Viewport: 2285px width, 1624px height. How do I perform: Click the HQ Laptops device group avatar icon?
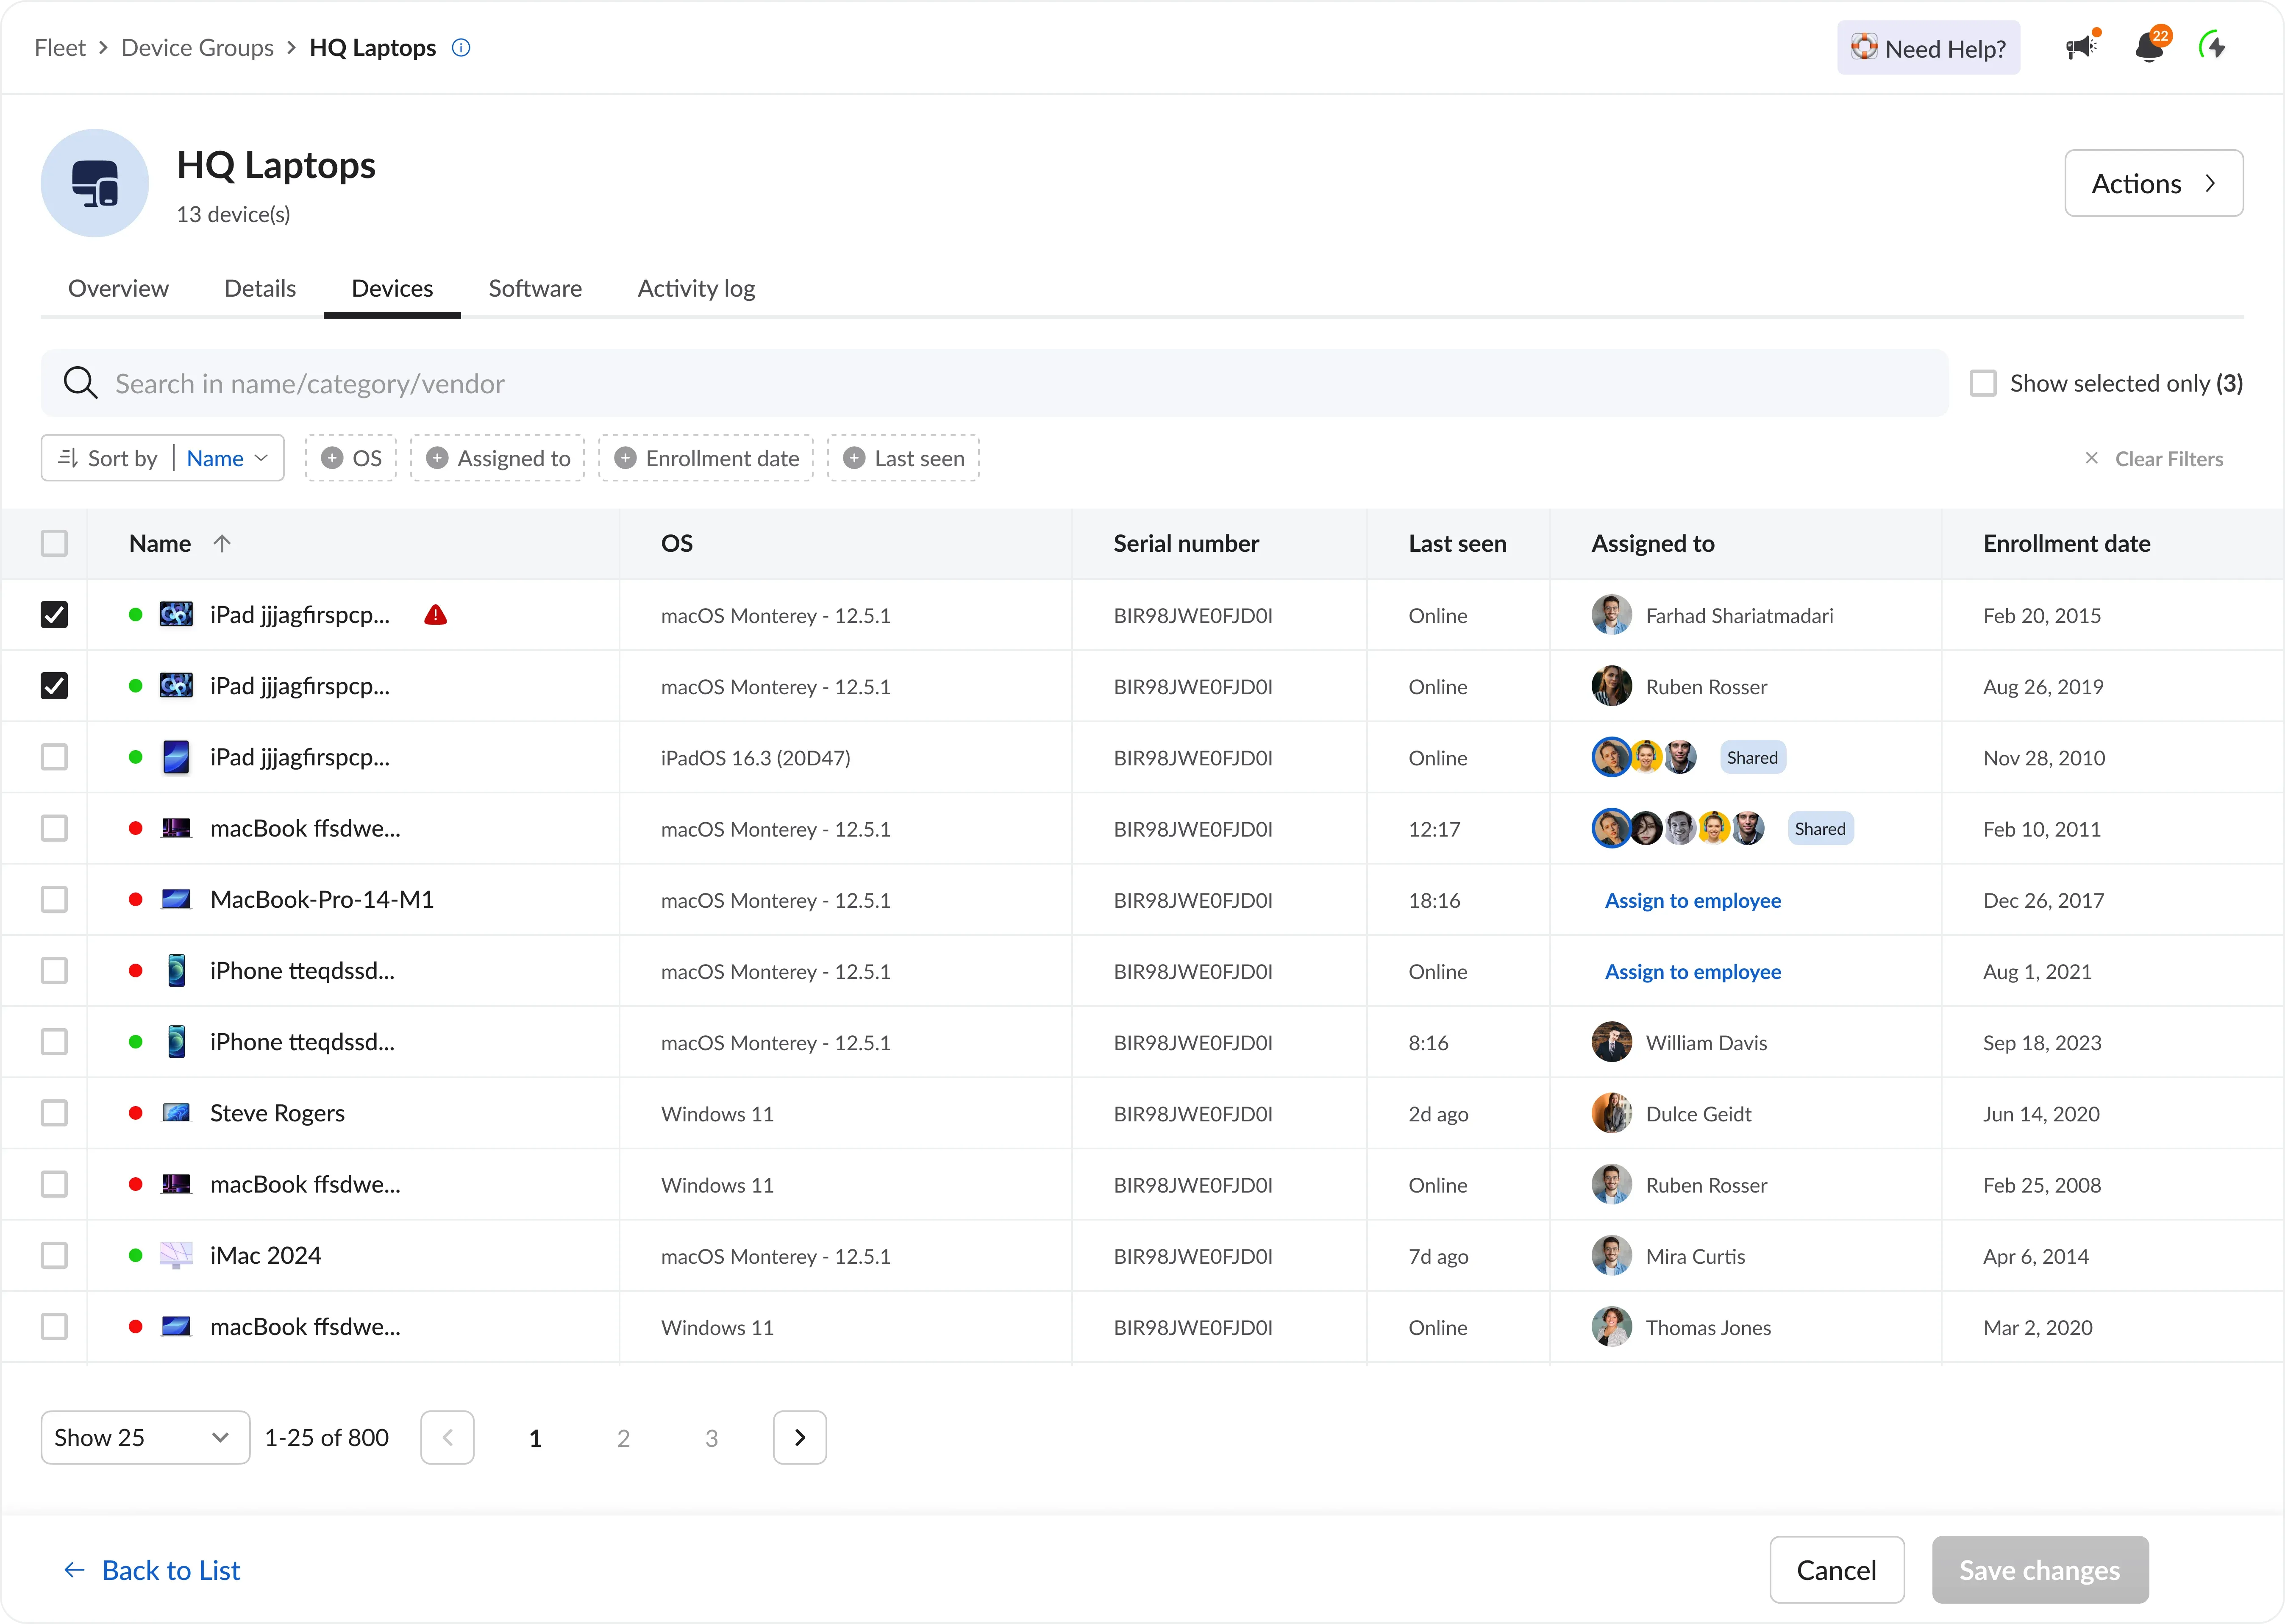(x=95, y=183)
